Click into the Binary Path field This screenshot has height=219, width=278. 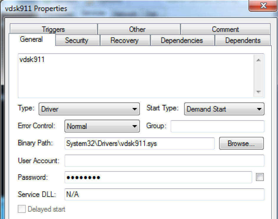139,144
